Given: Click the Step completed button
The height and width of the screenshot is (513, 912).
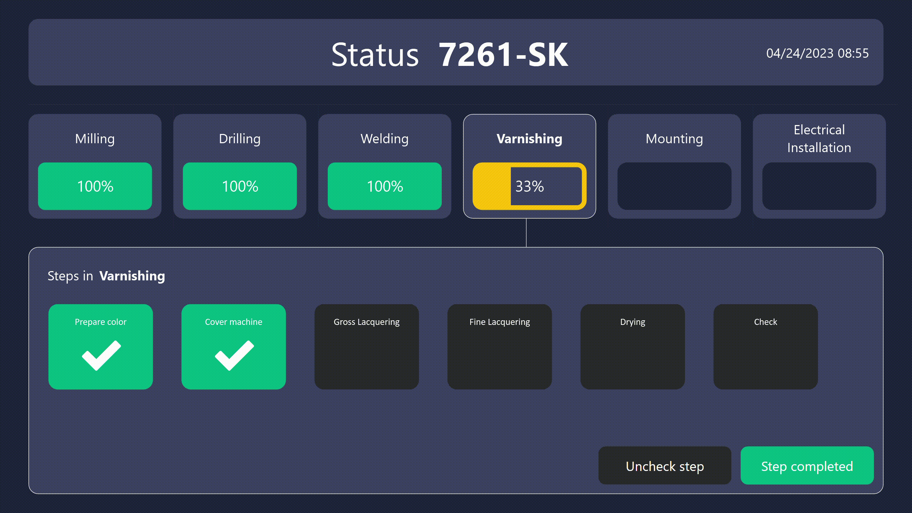Looking at the screenshot, I should tap(807, 466).
